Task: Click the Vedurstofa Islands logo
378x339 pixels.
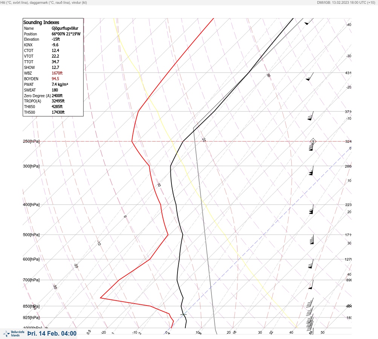Action: point(14,334)
